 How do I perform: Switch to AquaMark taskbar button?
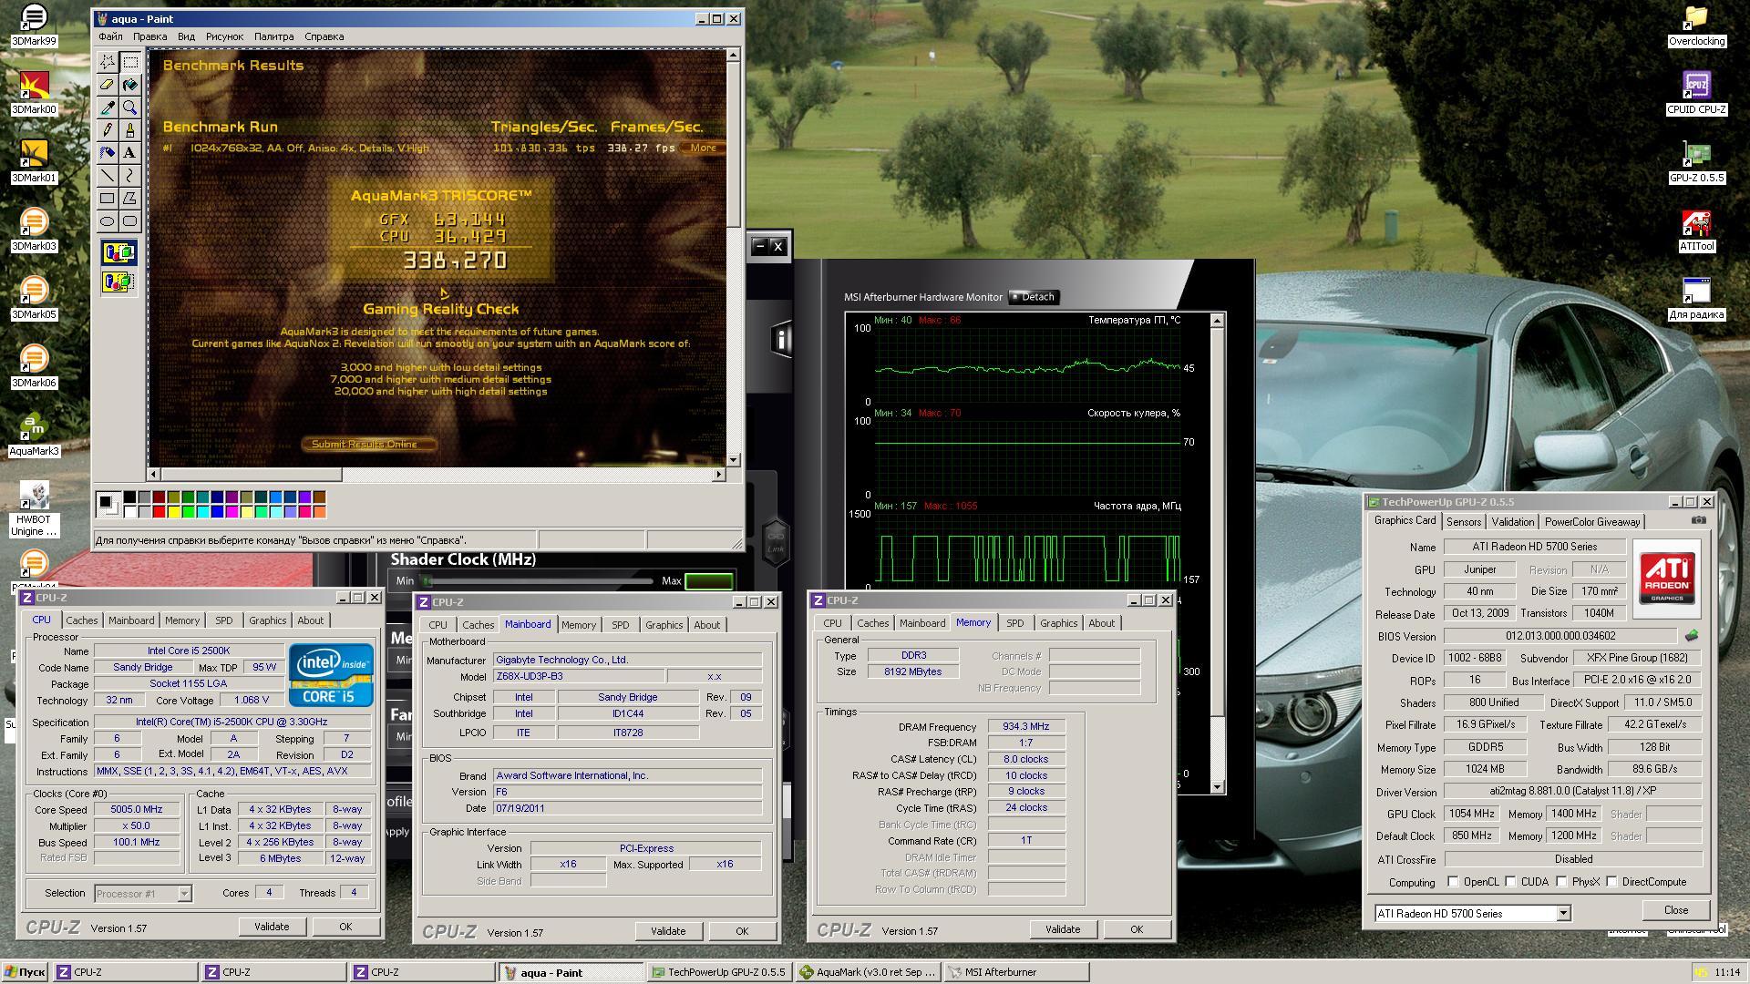[867, 972]
